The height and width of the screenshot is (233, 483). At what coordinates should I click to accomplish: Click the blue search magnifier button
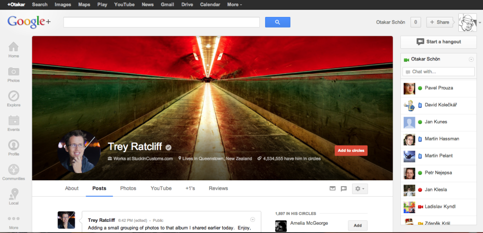click(x=278, y=22)
